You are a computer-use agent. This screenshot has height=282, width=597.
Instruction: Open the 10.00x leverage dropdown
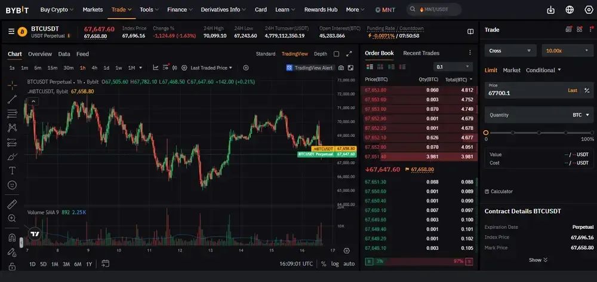pos(567,51)
